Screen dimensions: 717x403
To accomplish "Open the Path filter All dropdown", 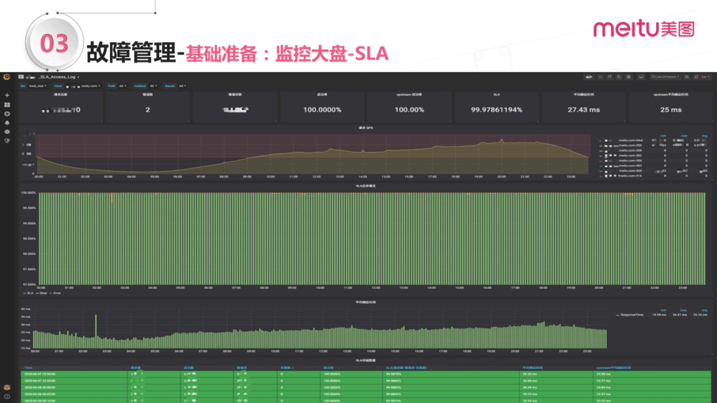I will click(x=122, y=86).
